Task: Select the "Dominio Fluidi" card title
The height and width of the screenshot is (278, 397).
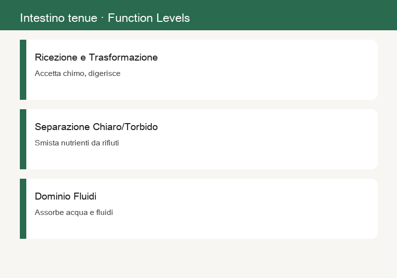Action: [66, 197]
